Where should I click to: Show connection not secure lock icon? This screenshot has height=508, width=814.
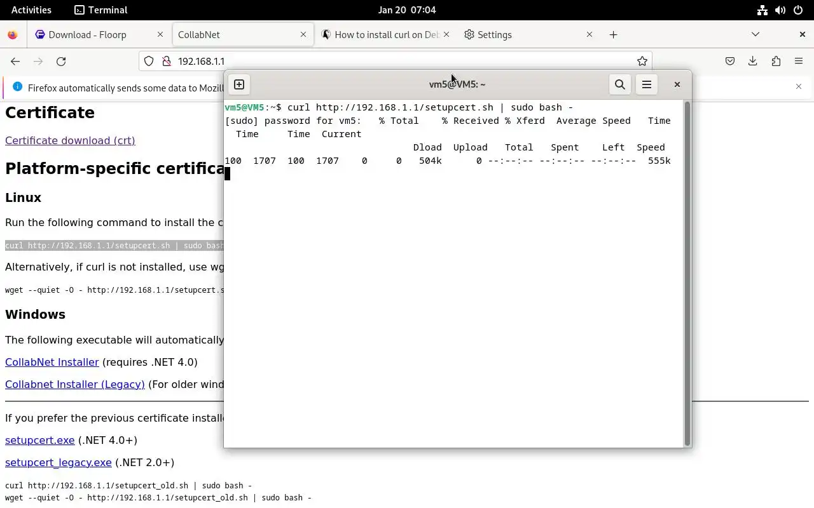(x=167, y=61)
